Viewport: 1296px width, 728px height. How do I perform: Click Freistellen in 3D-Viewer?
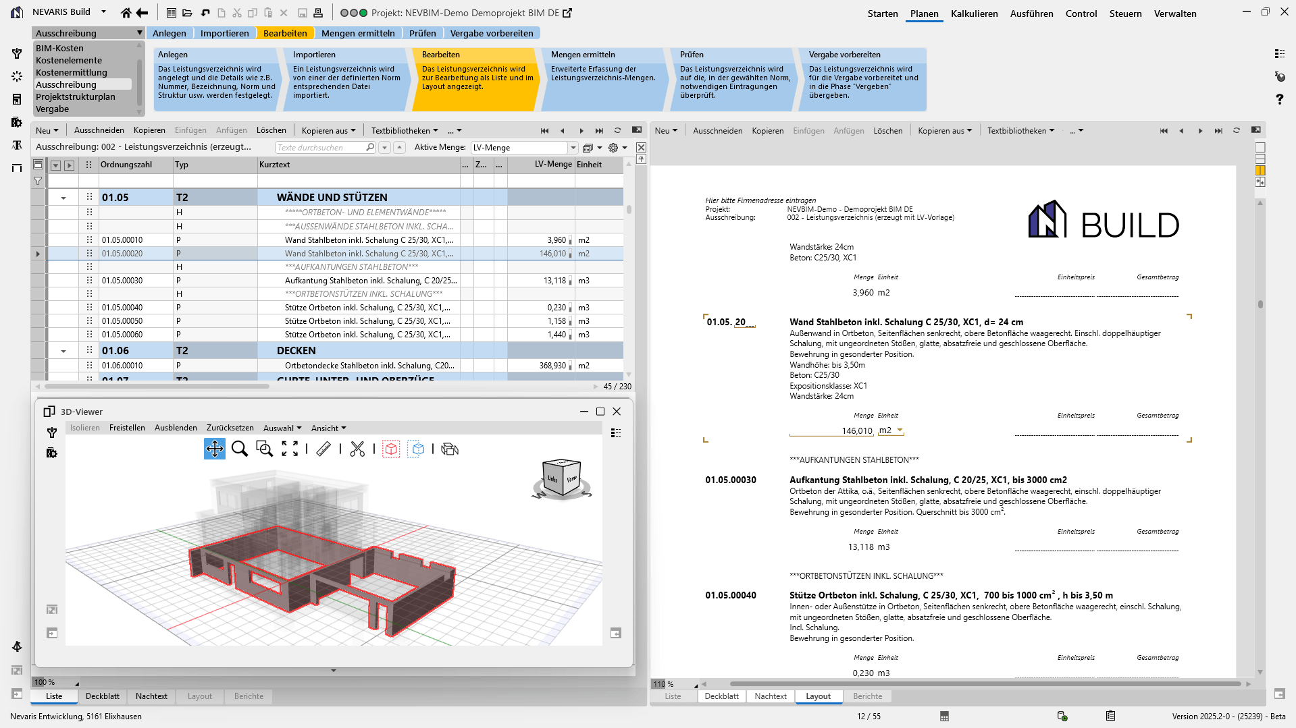tap(127, 428)
